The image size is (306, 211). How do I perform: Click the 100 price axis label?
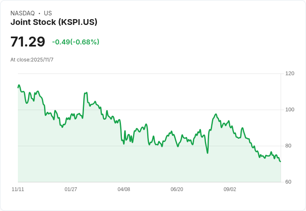tap(290, 110)
